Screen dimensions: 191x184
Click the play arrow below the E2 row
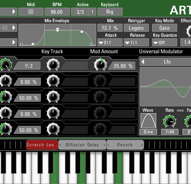14,42
